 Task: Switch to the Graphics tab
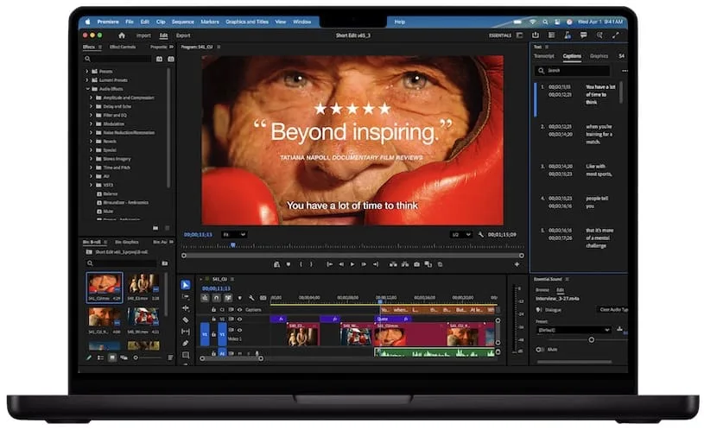click(x=599, y=56)
